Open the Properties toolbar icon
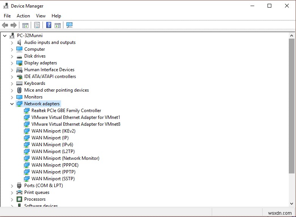The image size is (296, 217). pyautogui.click(x=37, y=25)
